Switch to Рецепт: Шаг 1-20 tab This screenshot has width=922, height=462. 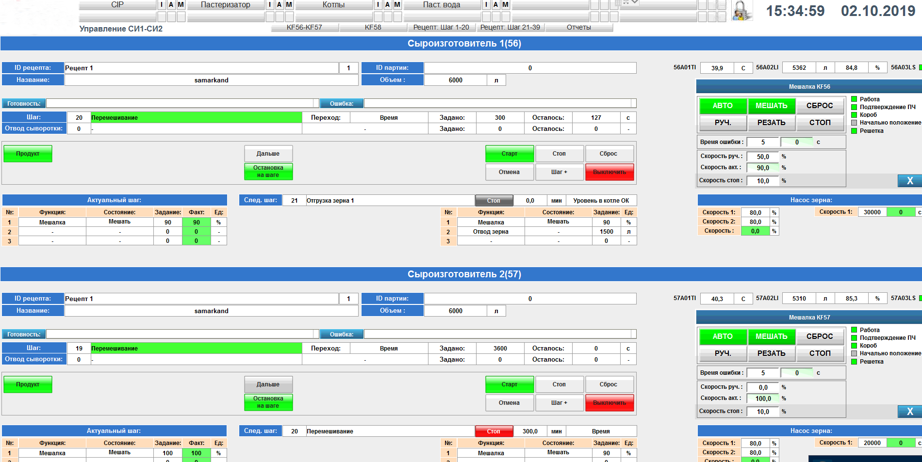441,28
